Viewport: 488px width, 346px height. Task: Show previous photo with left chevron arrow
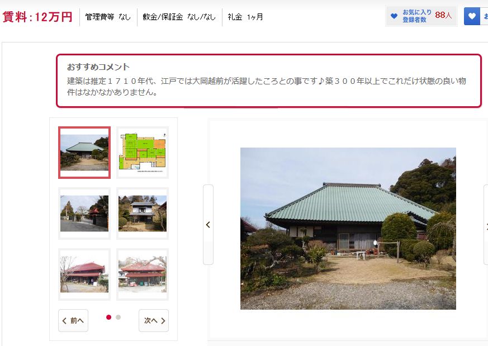[x=208, y=225]
